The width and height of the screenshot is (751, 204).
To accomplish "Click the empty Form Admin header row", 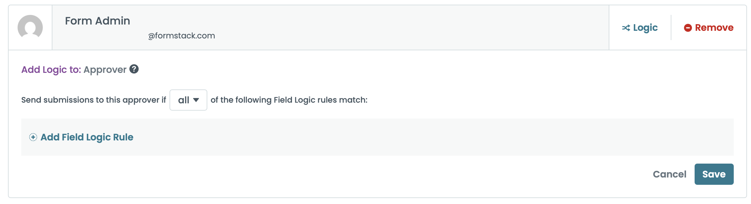I will pos(398,27).
